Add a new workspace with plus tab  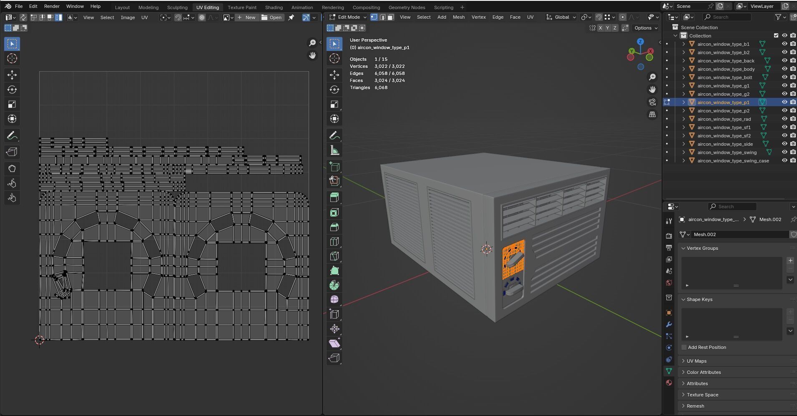click(462, 7)
